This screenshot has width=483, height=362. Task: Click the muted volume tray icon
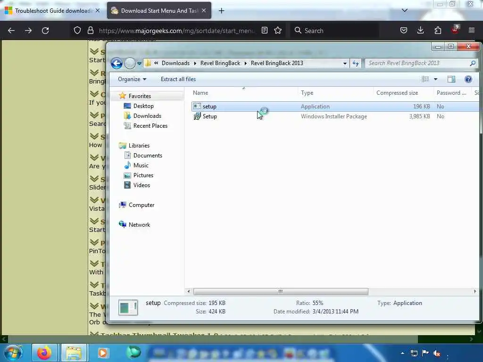436,353
